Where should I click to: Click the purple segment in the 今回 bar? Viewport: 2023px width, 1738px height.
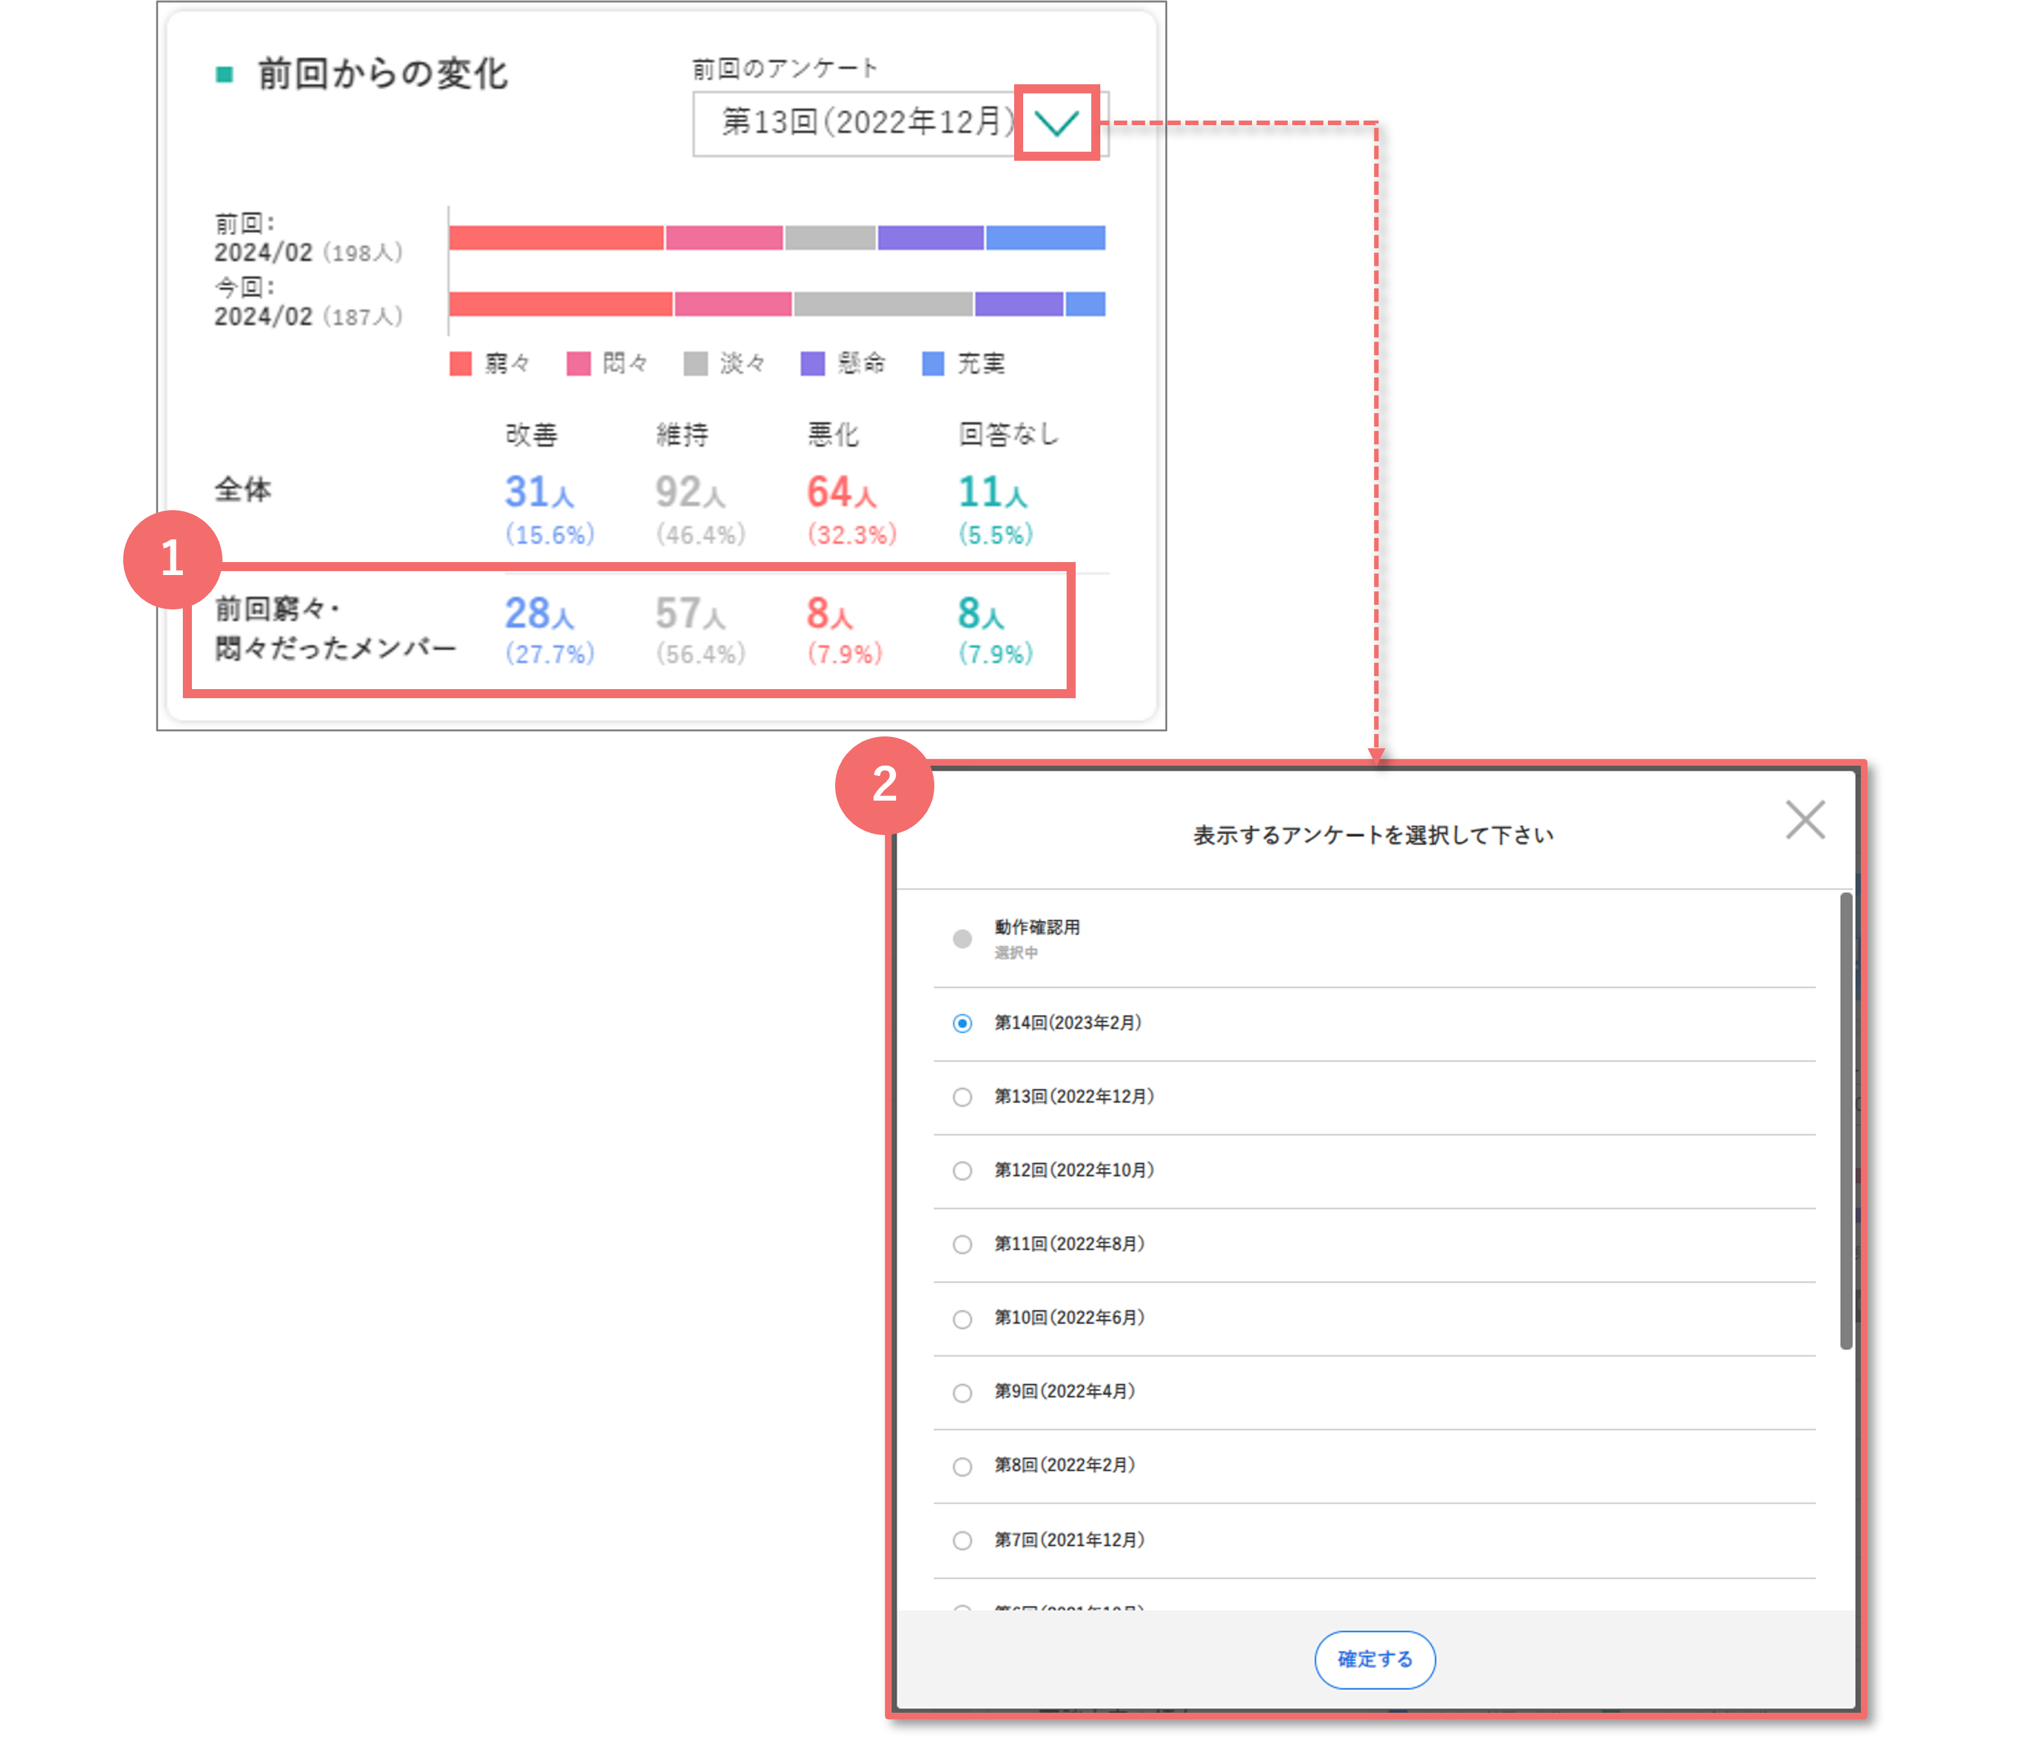click(1019, 303)
